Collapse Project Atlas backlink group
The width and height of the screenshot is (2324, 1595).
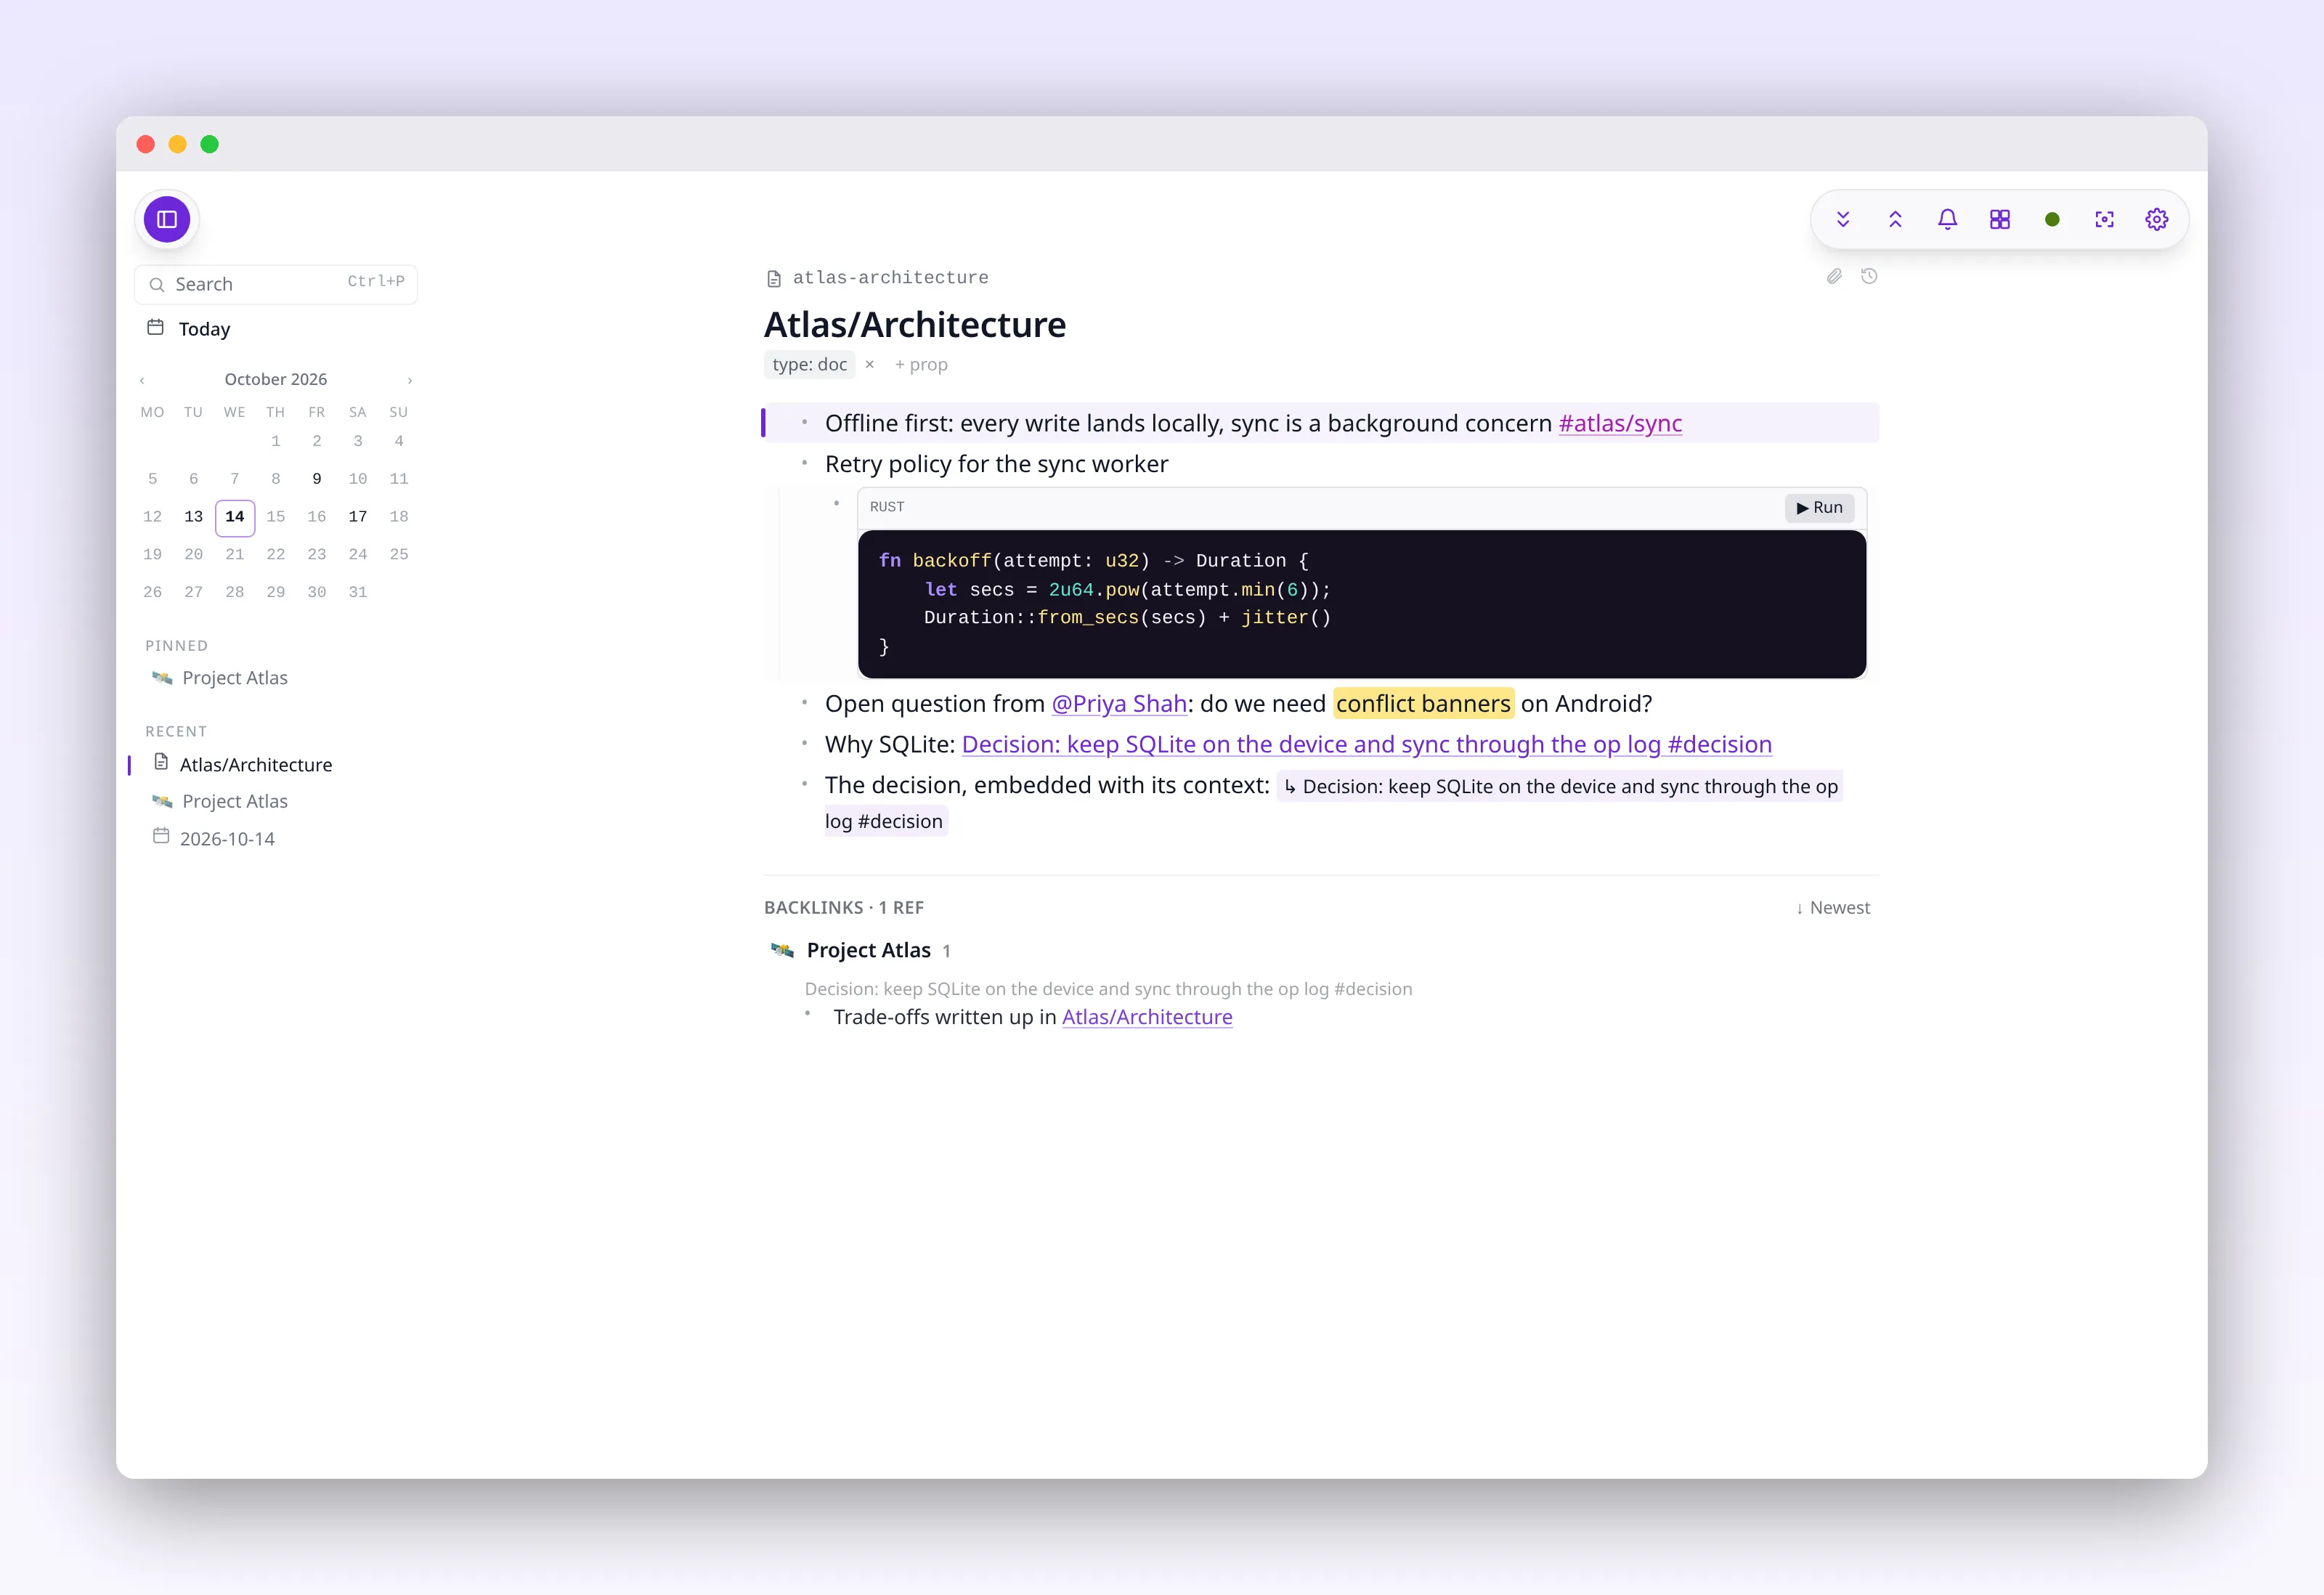tap(869, 950)
